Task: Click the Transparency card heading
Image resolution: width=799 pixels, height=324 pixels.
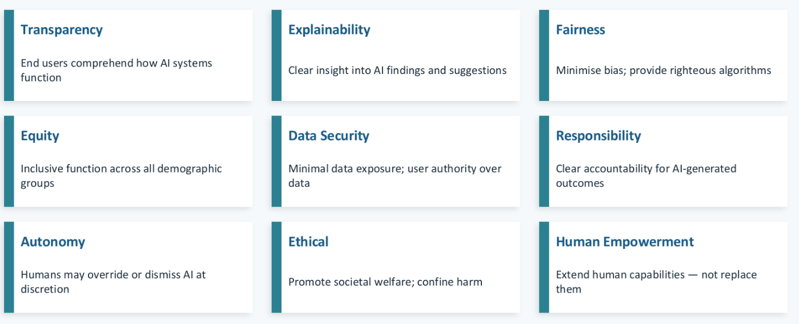Action: coord(61,30)
